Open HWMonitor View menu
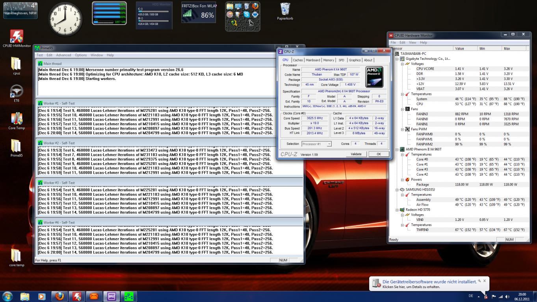The image size is (537, 302). click(413, 43)
